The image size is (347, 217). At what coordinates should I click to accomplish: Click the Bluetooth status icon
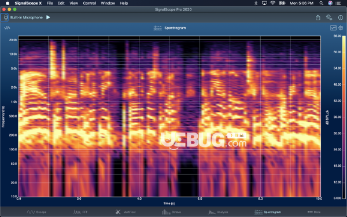tap(256, 3)
